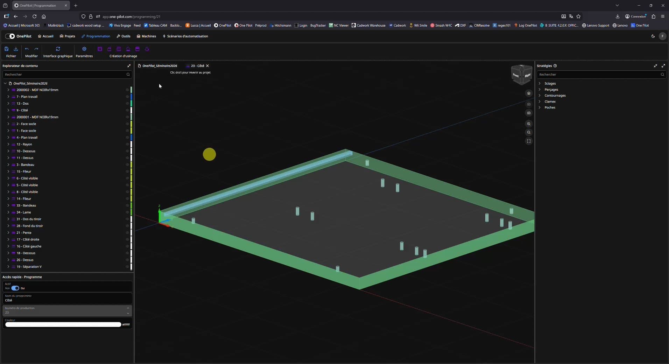Open the Accueil menu

45,36
